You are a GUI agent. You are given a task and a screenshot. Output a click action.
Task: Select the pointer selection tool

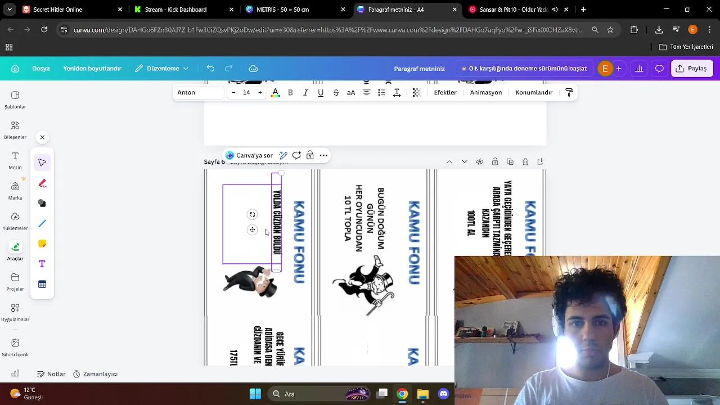[42, 163]
